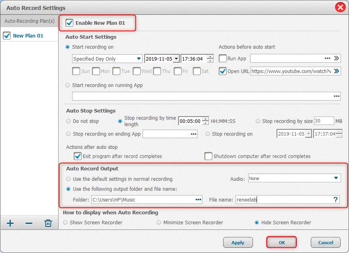Choose Minimize Screen Recorder

(x=159, y=222)
